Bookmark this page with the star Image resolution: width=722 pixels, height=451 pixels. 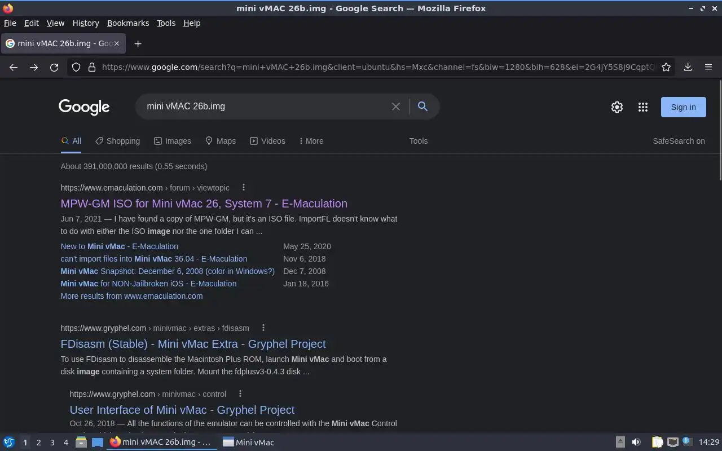point(666,67)
